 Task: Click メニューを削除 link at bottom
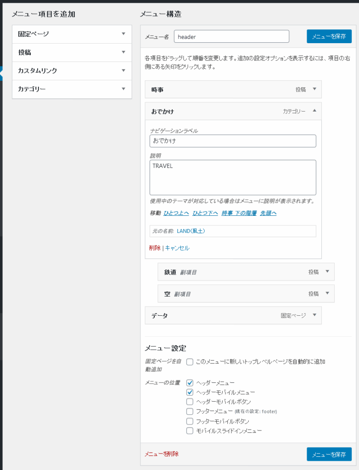tap(162, 454)
